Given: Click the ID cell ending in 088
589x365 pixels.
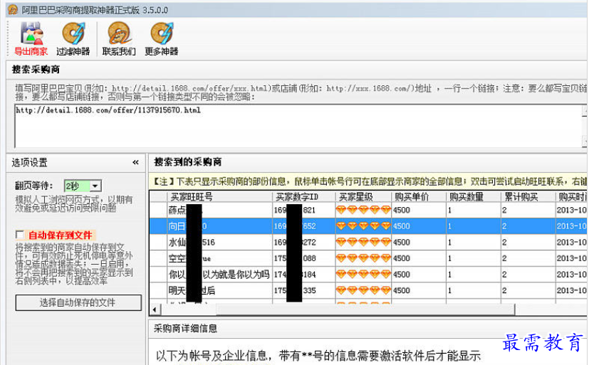Looking at the screenshot, I should coord(303,258).
